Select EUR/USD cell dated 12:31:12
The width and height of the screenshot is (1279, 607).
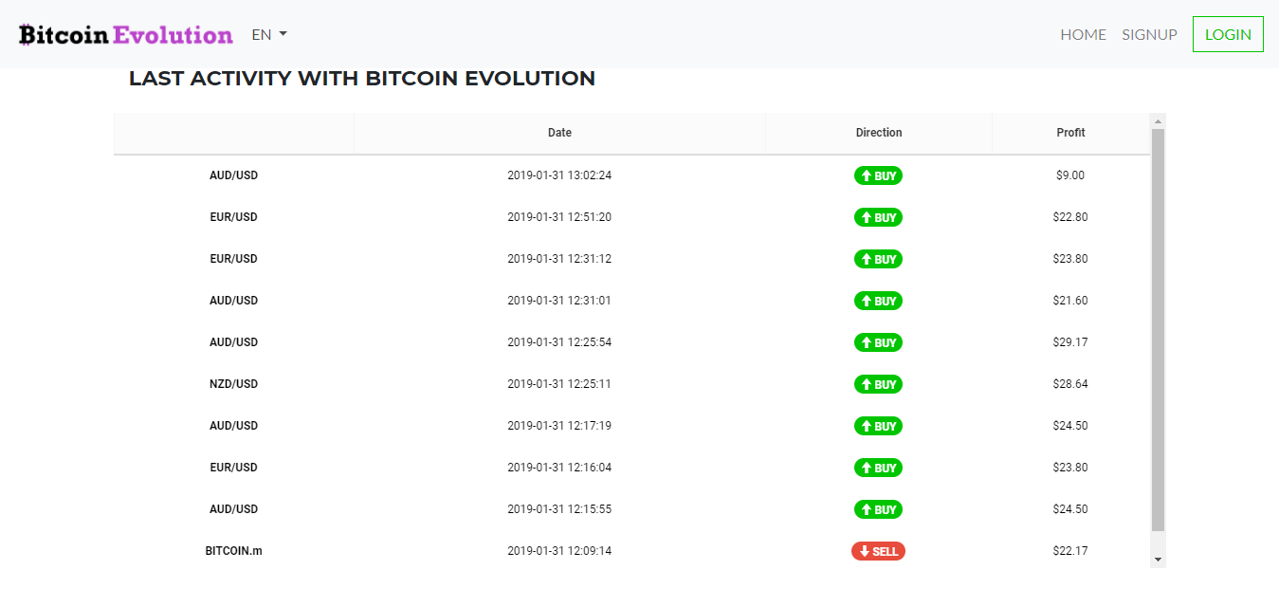point(234,259)
